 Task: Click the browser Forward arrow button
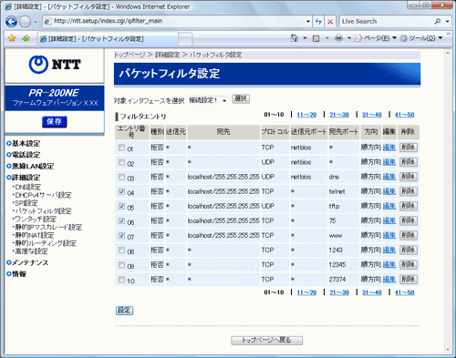pyautogui.click(x=26, y=22)
